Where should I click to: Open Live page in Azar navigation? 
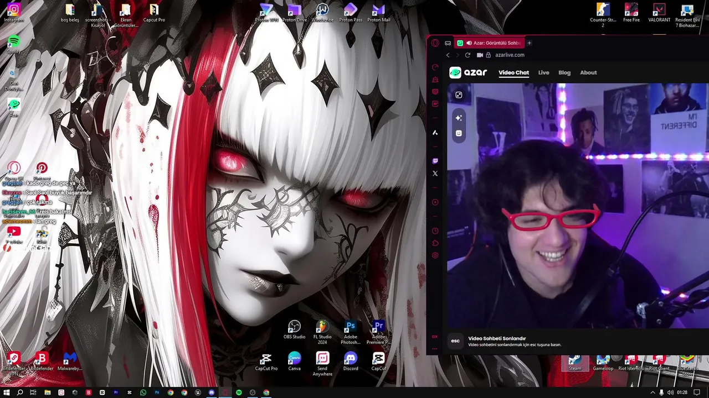point(543,72)
